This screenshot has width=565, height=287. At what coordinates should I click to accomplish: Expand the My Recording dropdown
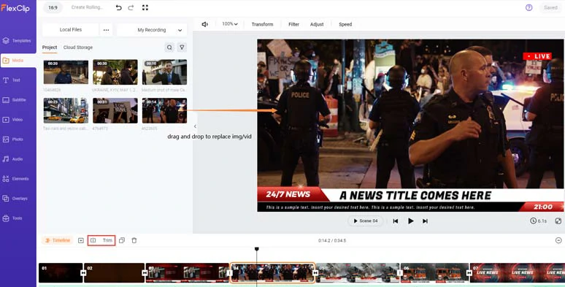click(x=152, y=30)
